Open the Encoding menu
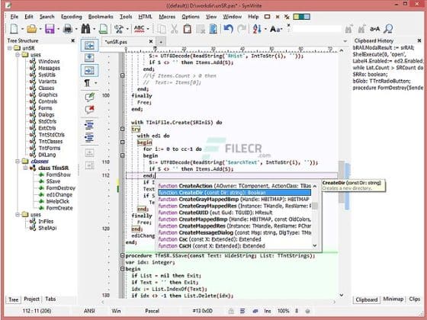427x320 pixels. (x=72, y=17)
